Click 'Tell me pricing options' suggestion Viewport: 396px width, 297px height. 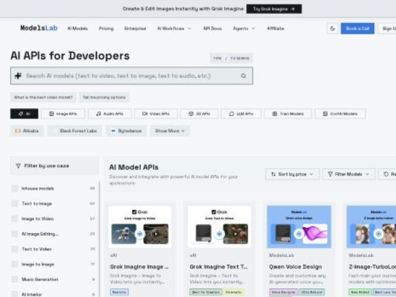coord(104,98)
